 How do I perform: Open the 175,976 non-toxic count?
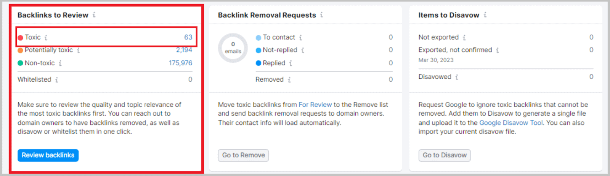[x=181, y=63]
